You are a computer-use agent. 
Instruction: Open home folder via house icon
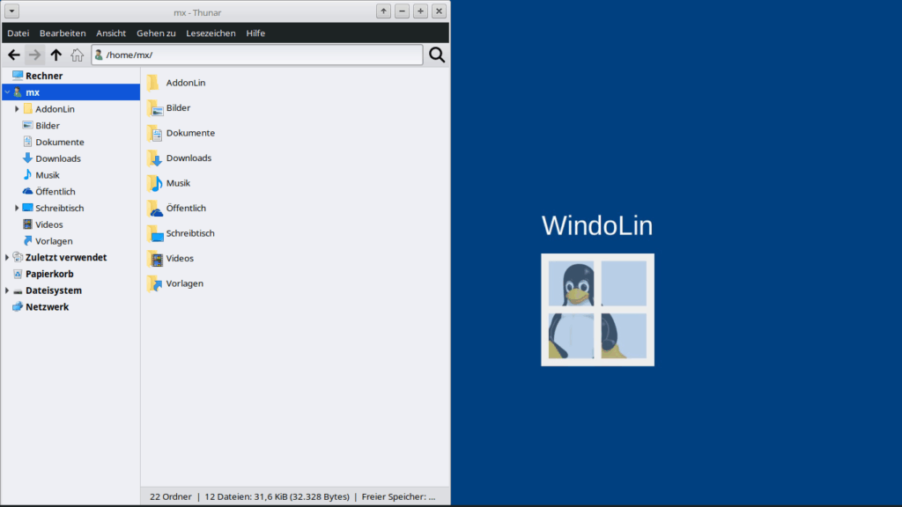coord(77,55)
